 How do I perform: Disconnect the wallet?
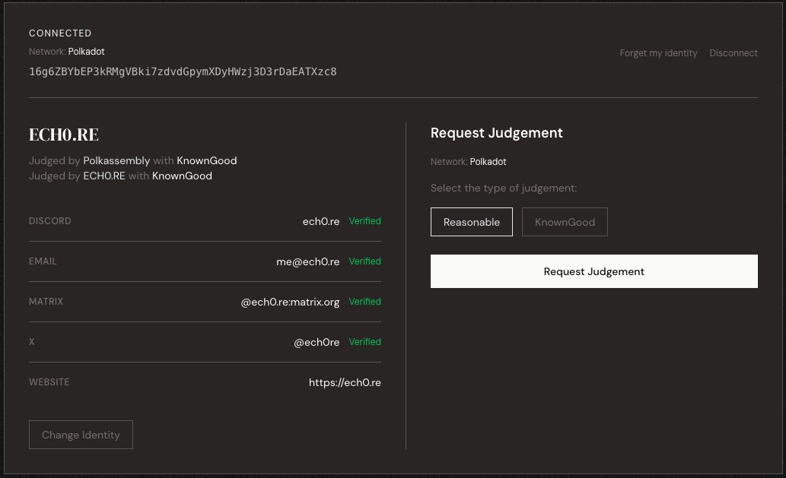click(x=733, y=53)
